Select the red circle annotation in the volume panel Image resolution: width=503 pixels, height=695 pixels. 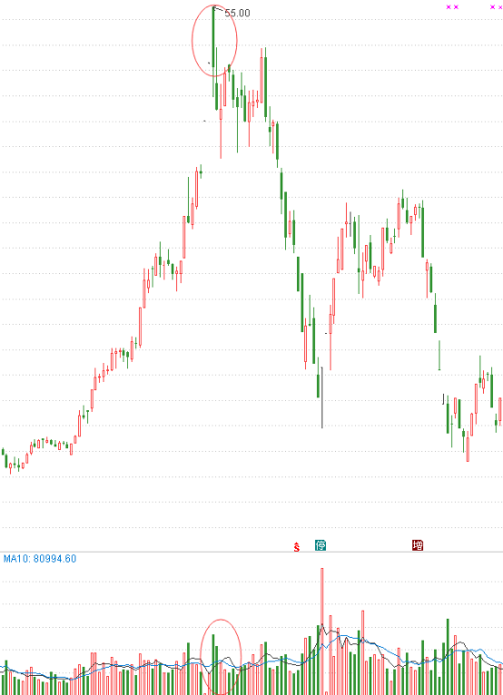pyautogui.click(x=221, y=657)
